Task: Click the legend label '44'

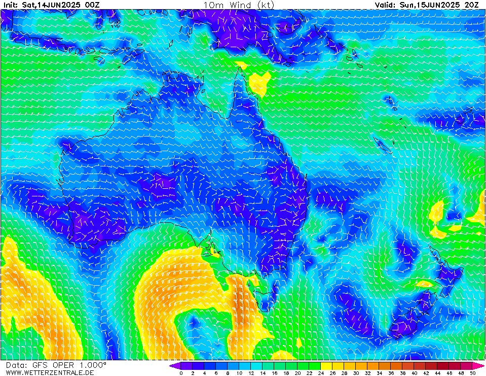Action: 437,373
